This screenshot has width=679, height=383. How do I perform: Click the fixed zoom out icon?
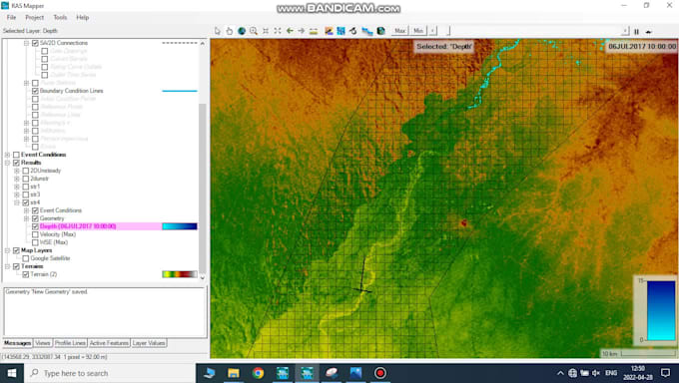click(278, 31)
